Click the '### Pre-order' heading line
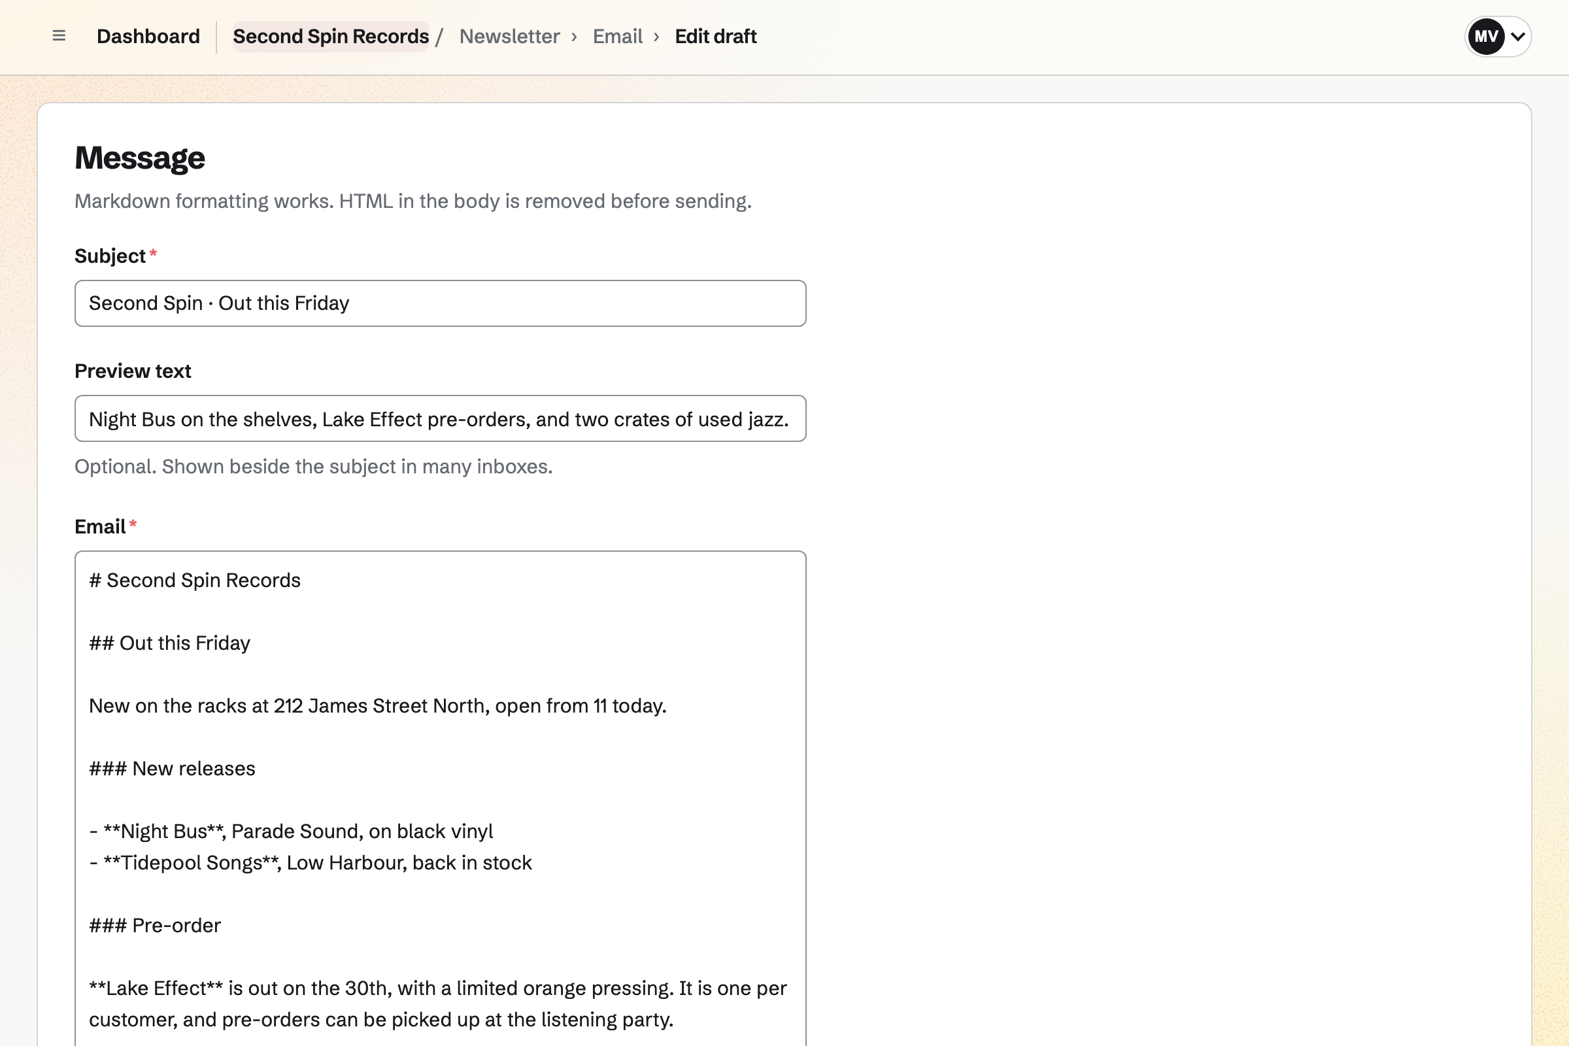The image size is (1569, 1046). 155,925
